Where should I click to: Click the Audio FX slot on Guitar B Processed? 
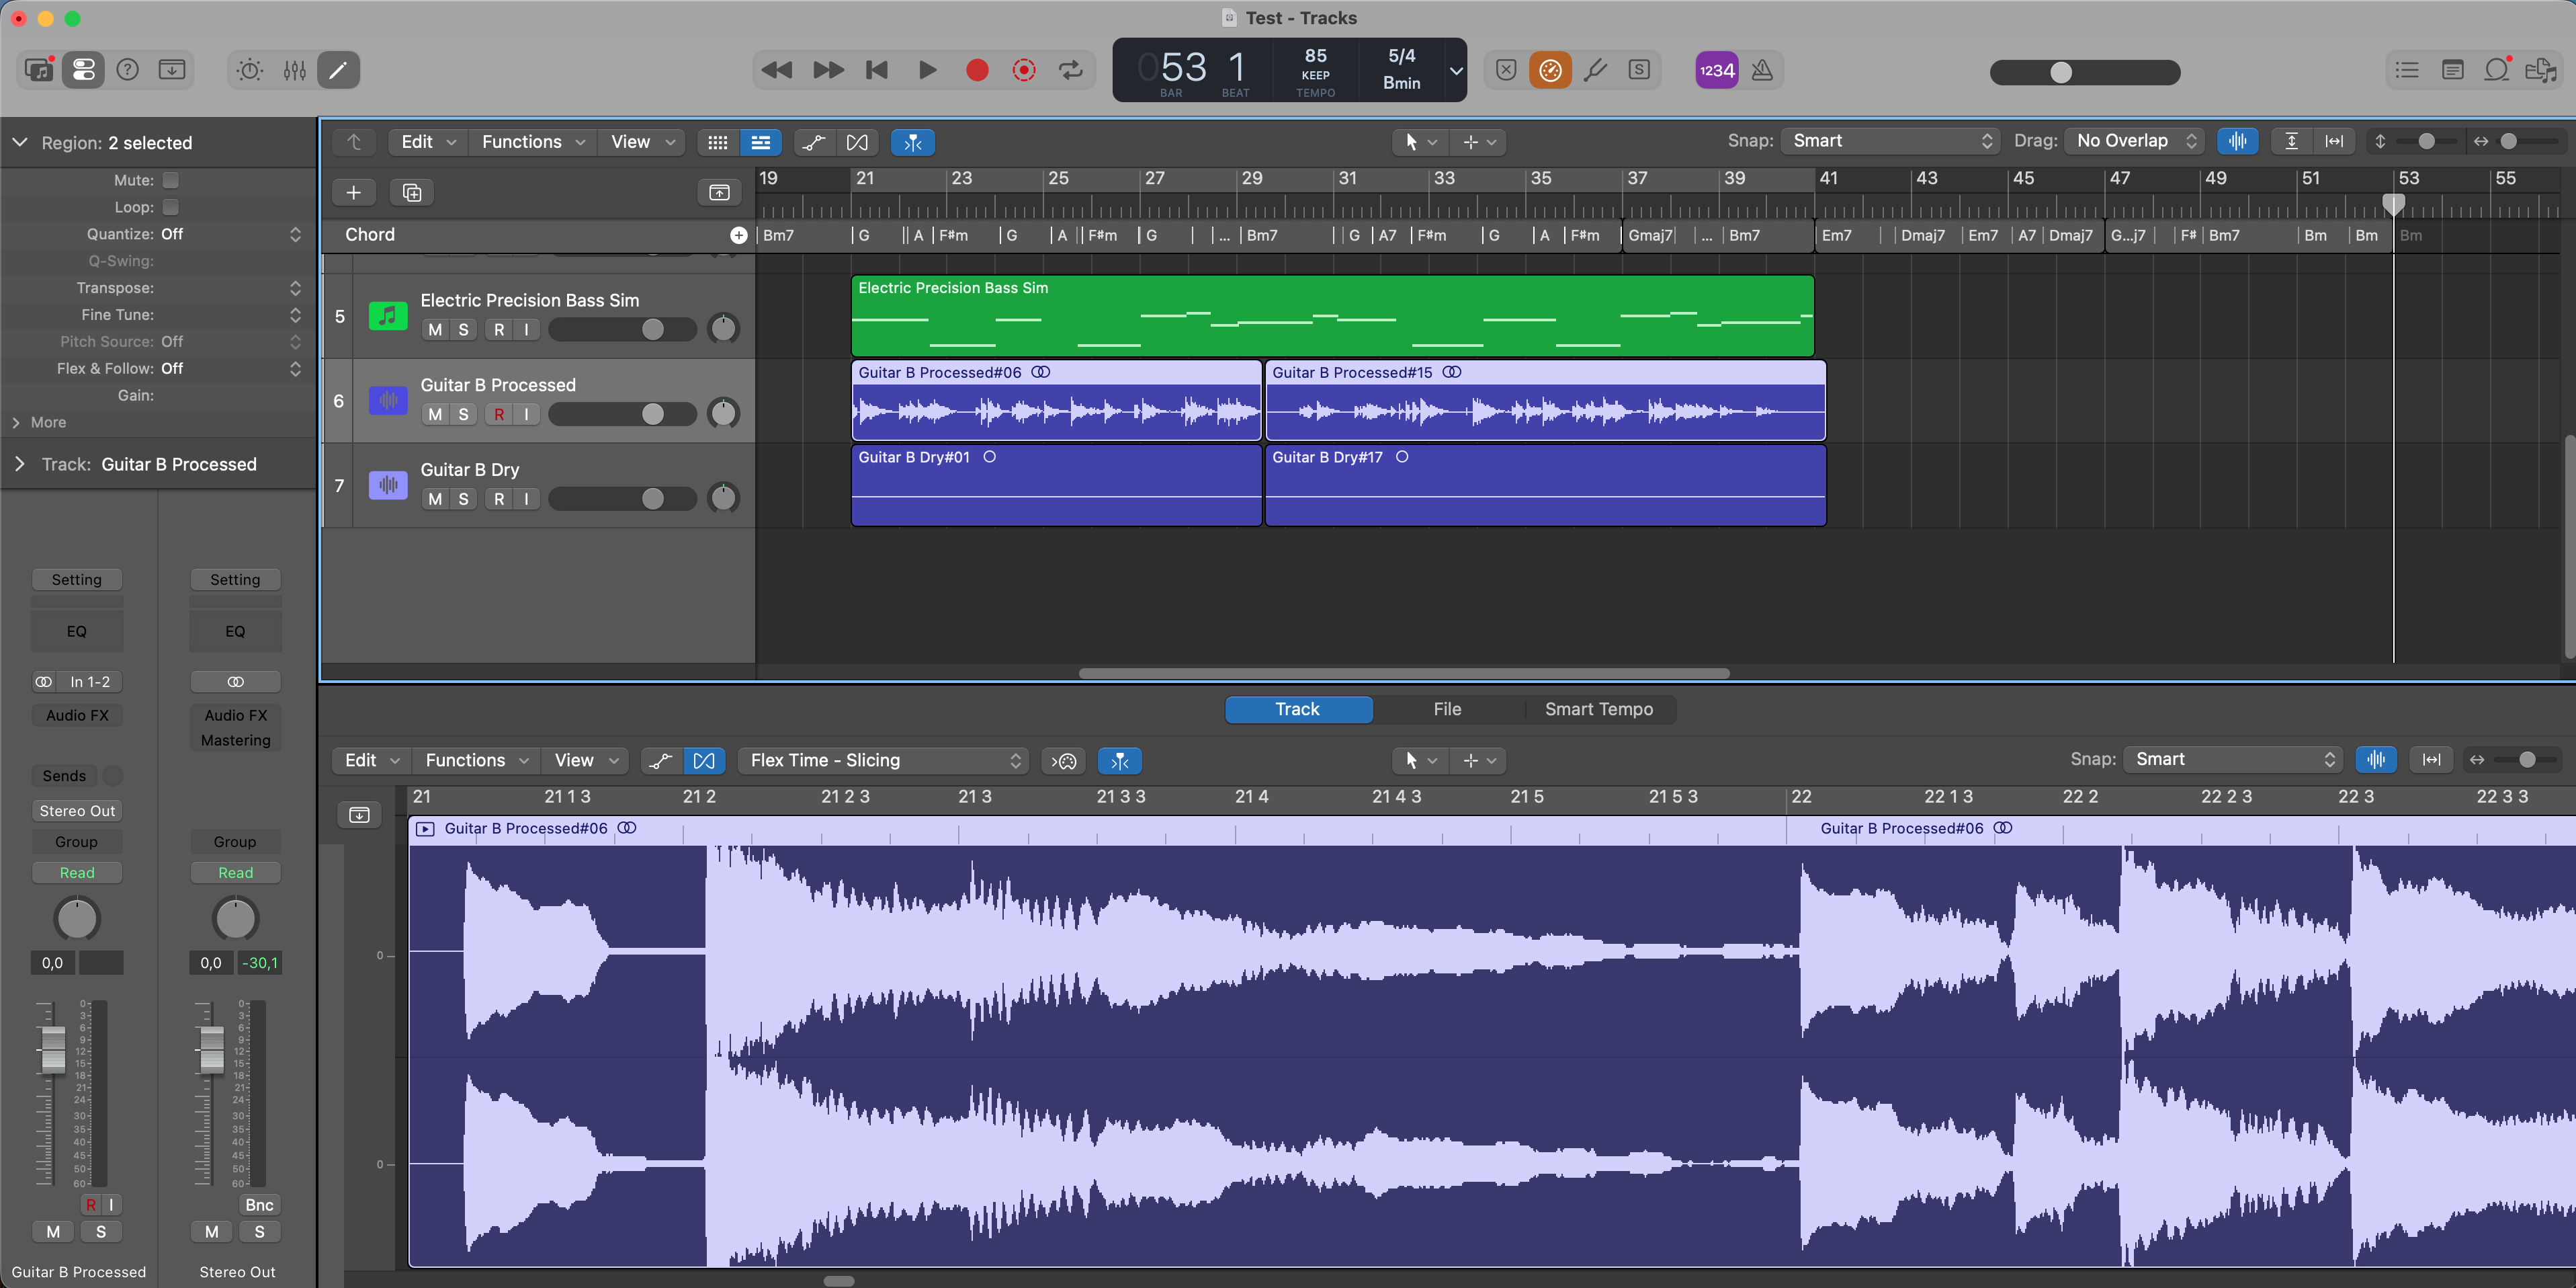[x=77, y=715]
